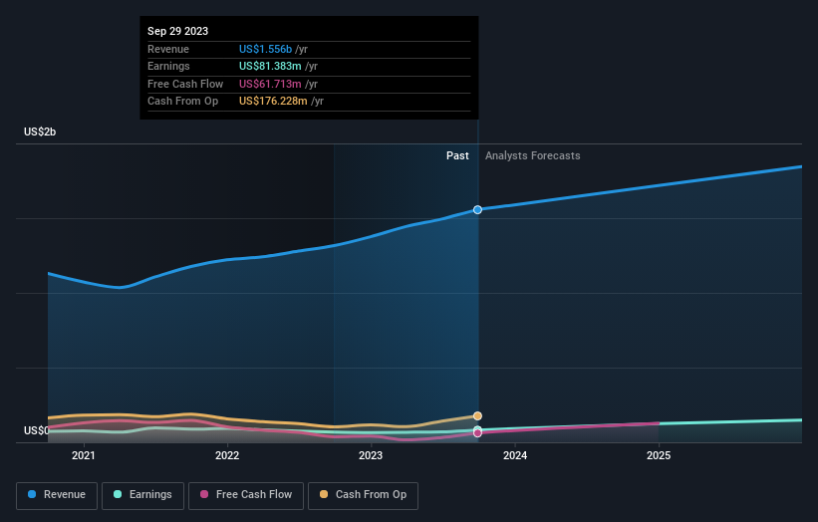Click revenue value US$1.556b in tooltip
818x522 pixels.
tap(265, 49)
